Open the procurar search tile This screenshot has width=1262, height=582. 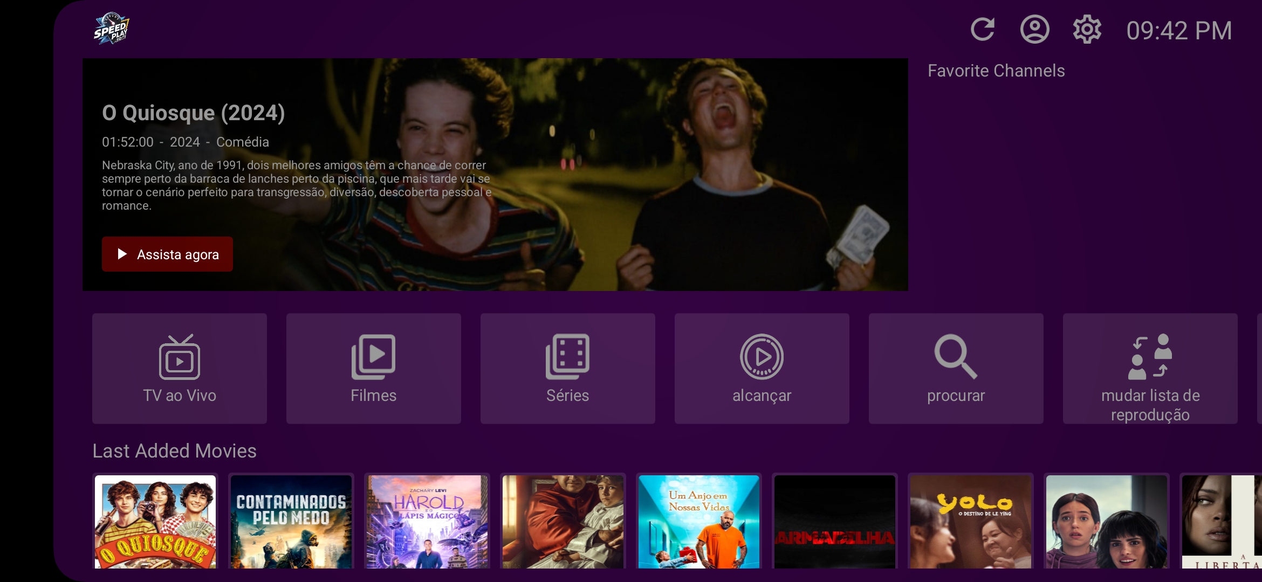click(956, 369)
